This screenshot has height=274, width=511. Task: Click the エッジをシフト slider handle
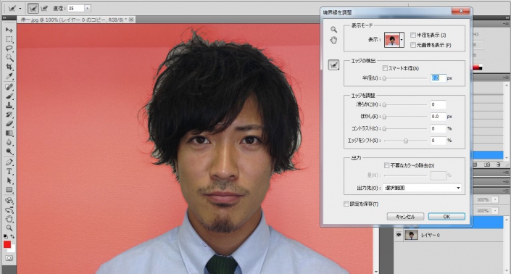click(x=406, y=141)
